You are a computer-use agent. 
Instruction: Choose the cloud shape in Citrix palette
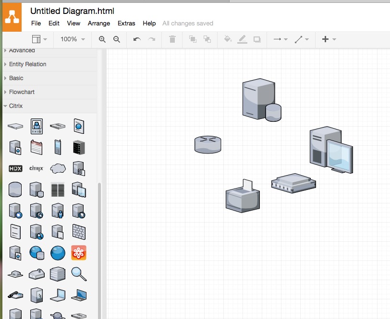58,168
